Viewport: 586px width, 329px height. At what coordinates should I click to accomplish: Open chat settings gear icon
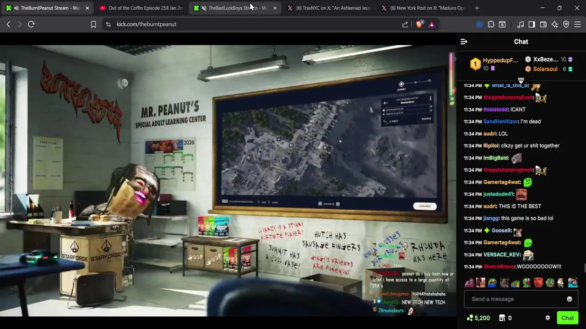click(548, 318)
